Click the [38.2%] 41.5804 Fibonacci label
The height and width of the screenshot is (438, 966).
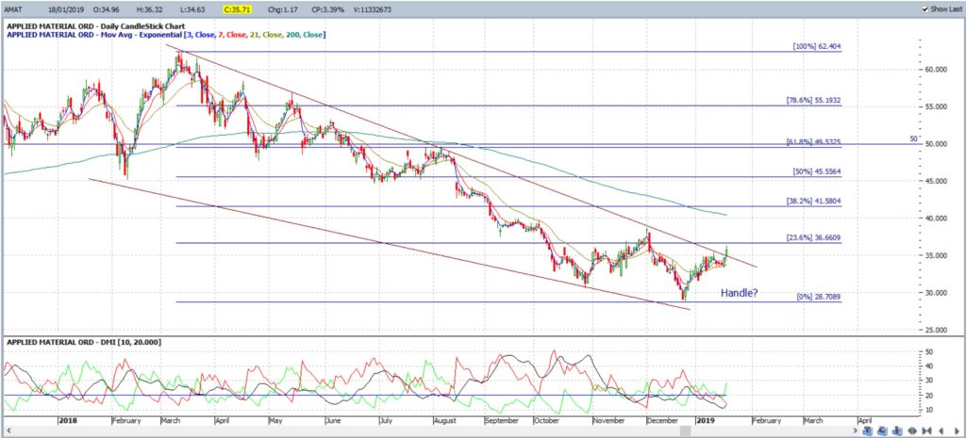click(814, 202)
